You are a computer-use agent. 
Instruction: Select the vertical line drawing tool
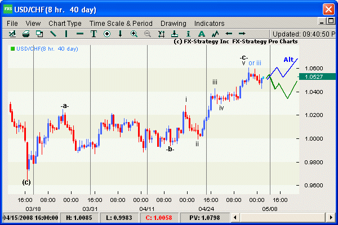[x=66, y=34]
